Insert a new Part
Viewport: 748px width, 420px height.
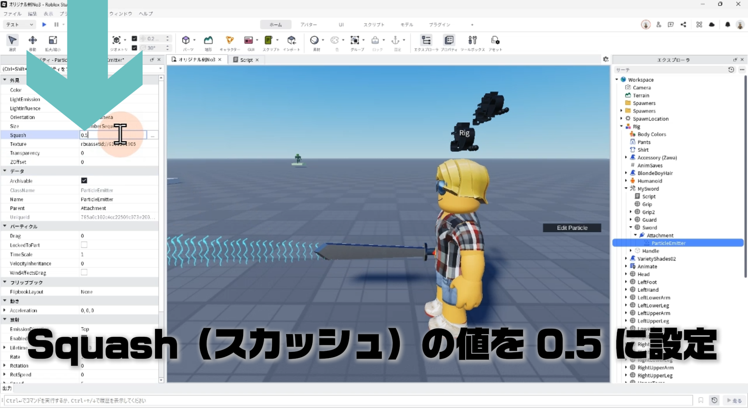186,40
